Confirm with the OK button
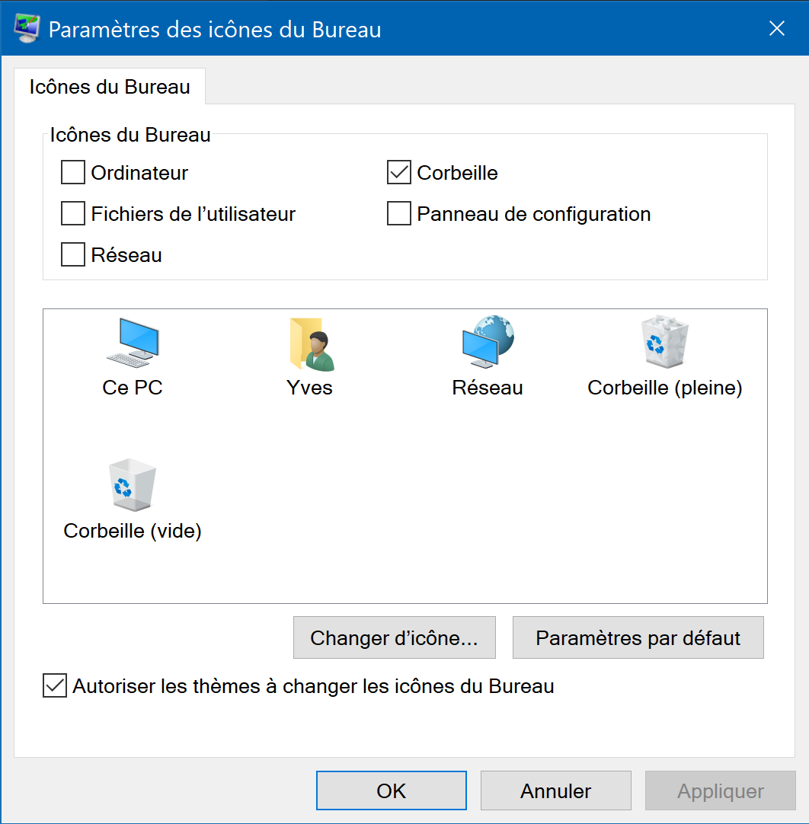The image size is (809, 824). [x=392, y=791]
